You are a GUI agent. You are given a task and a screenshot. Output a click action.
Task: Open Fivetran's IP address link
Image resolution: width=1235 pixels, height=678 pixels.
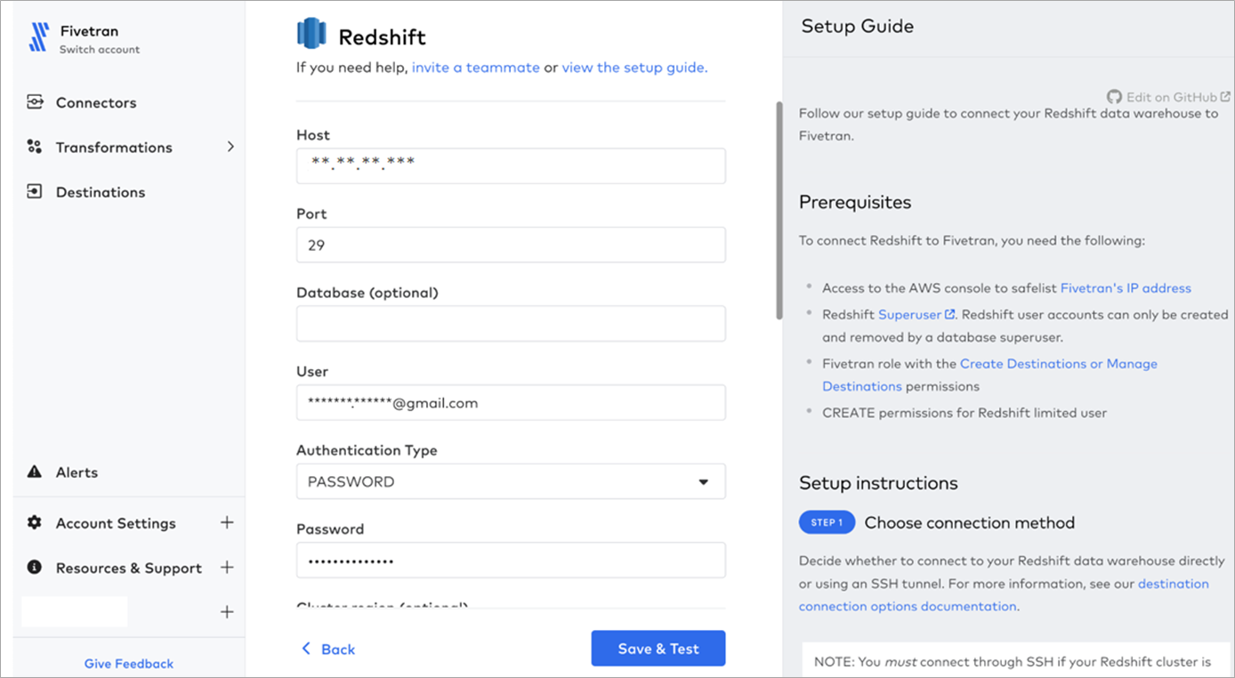1126,287
